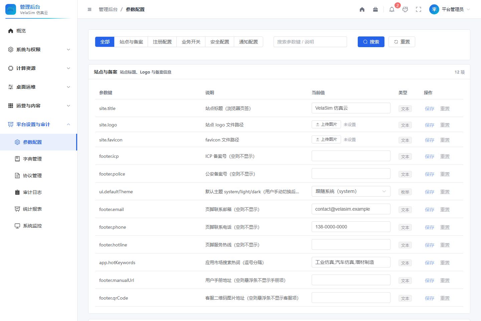Click the 审计日志 clipboard icon
The image size is (481, 321).
pos(17,192)
